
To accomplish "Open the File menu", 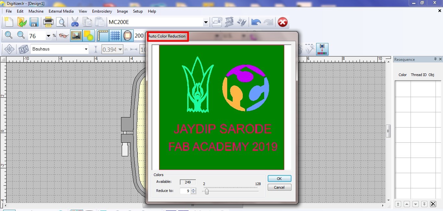I will [x=9, y=11].
